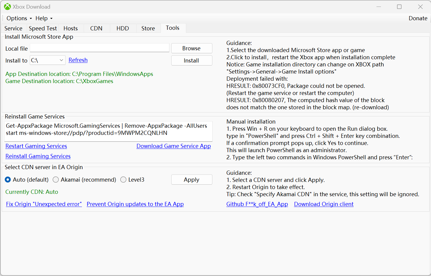This screenshot has height=276, width=431.
Task: Click the Local file input field
Action: [x=99, y=48]
